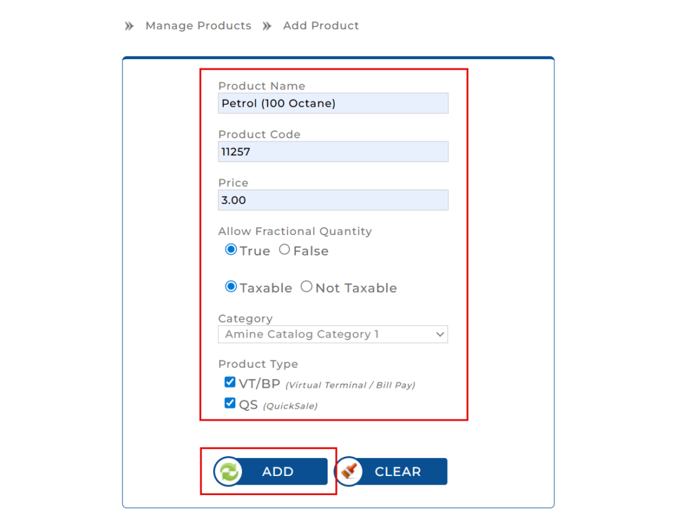Click the Add Product breadcrumb
The image size is (675, 522).
point(321,26)
